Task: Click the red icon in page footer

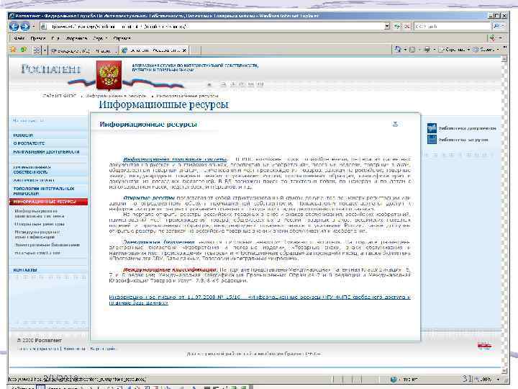Action: 484,346
